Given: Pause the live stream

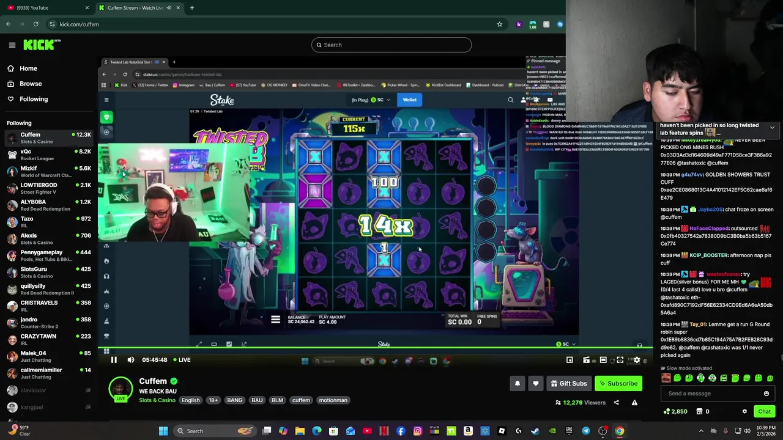Looking at the screenshot, I should point(114,360).
